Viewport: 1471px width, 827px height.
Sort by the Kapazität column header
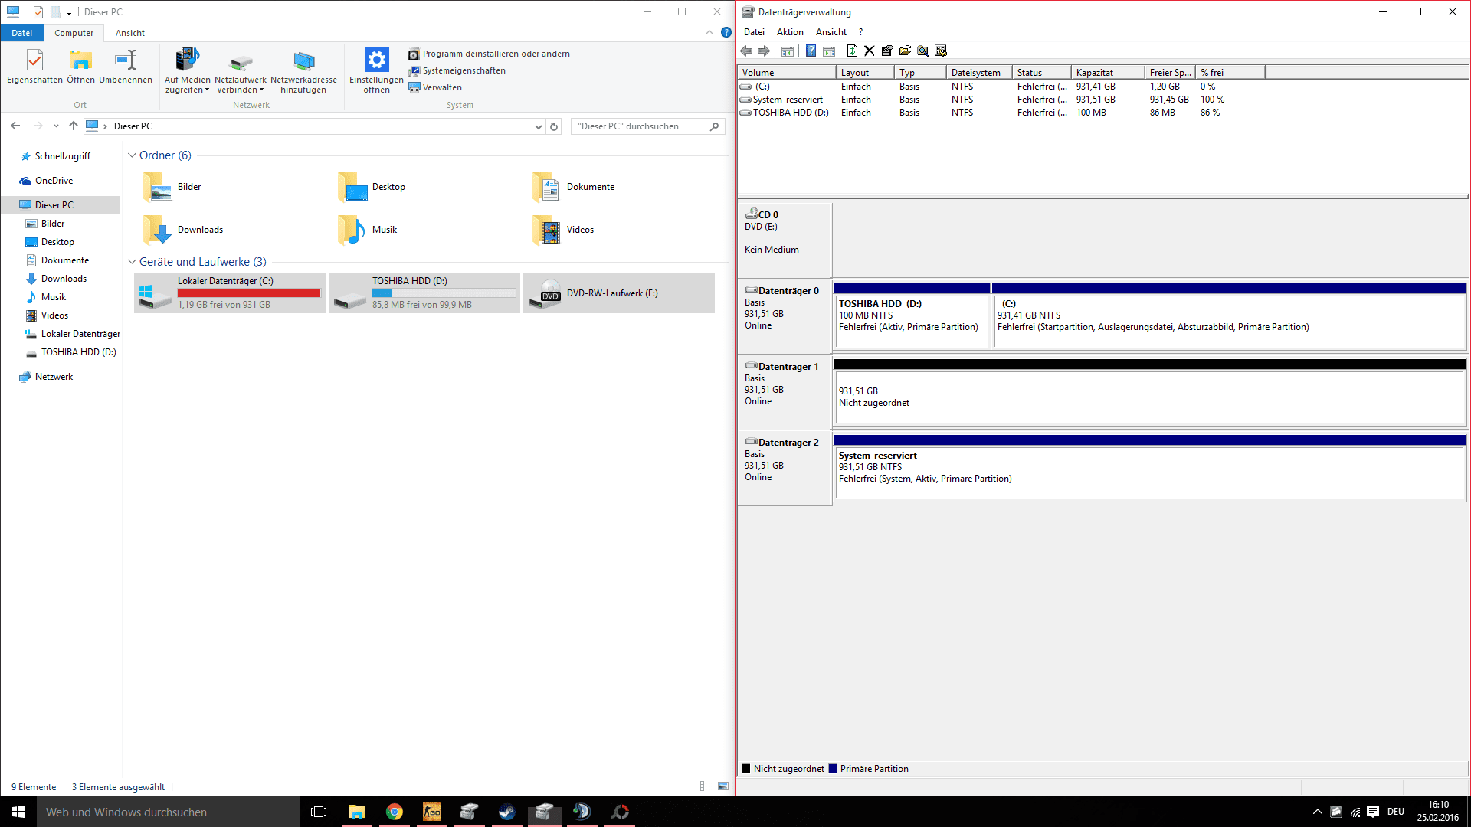[1108, 73]
